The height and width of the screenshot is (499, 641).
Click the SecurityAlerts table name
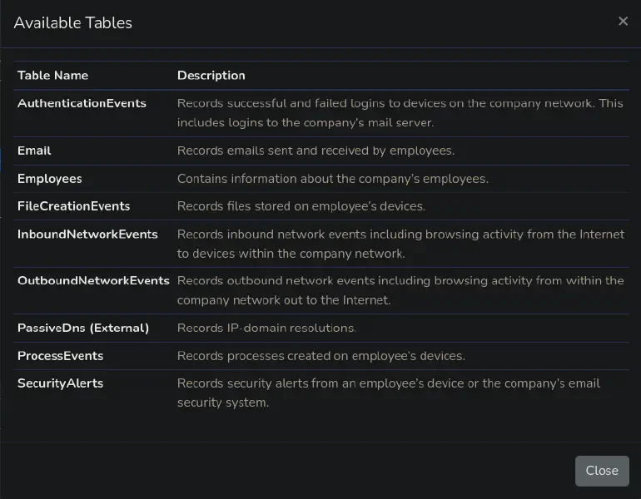click(61, 383)
